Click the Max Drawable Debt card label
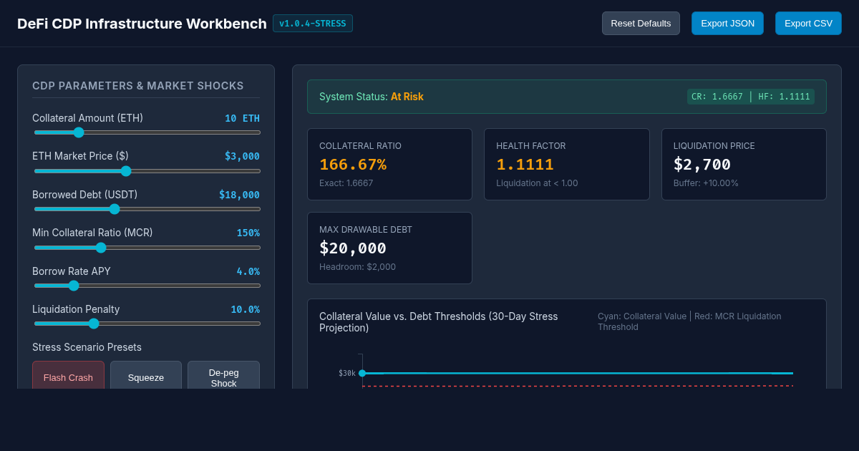The height and width of the screenshot is (451, 859). pyautogui.click(x=366, y=230)
